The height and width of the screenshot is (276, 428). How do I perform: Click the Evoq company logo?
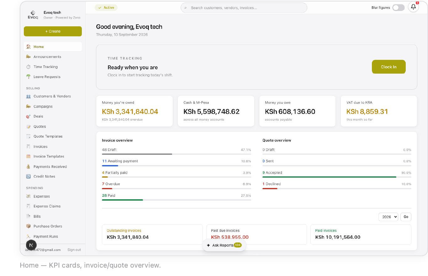coord(33,15)
